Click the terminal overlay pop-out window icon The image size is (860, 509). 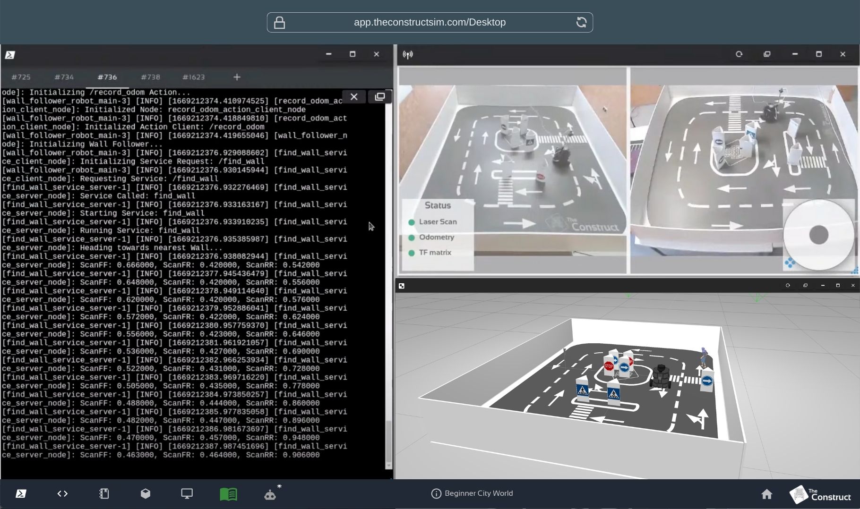(380, 97)
